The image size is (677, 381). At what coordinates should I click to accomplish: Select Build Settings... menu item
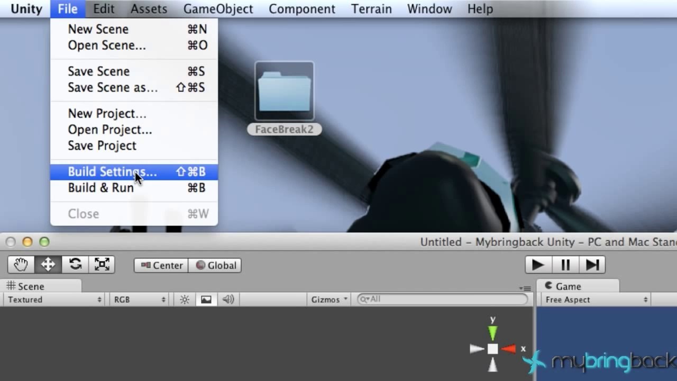click(x=134, y=172)
